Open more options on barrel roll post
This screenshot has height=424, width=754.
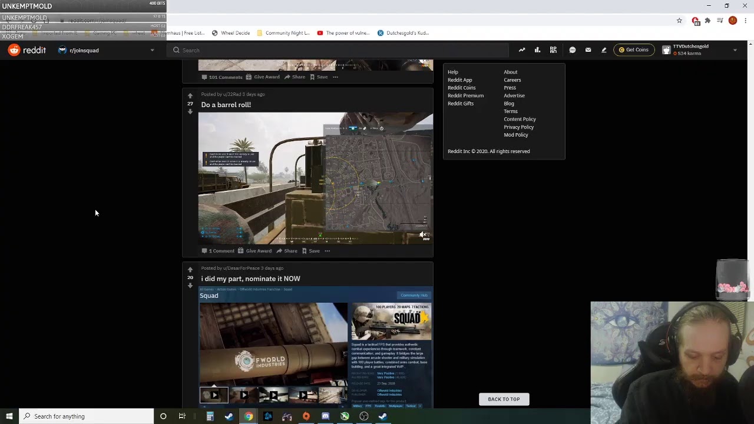pos(328,251)
